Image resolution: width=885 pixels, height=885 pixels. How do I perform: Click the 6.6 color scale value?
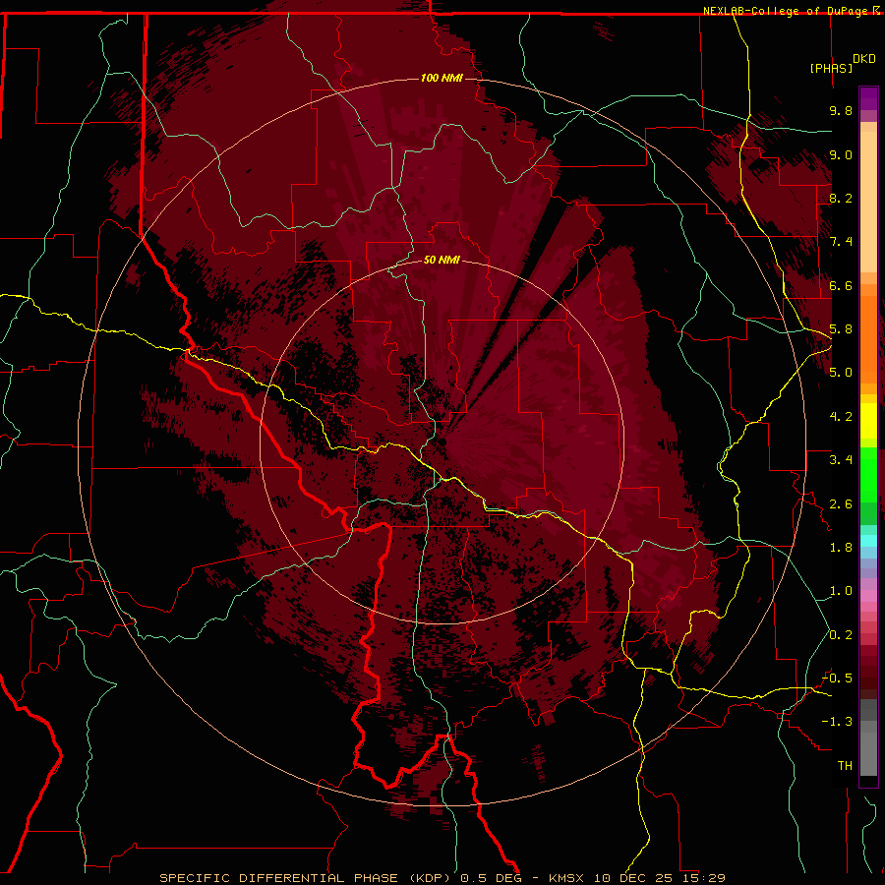pyautogui.click(x=841, y=285)
